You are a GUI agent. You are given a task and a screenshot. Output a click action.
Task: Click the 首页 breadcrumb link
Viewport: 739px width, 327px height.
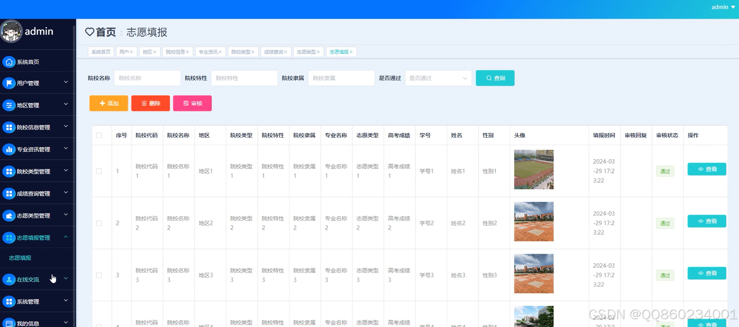click(106, 32)
